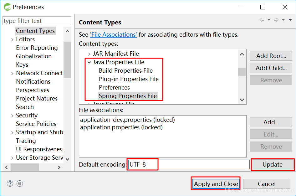Click sidebar scroll-up arrow
The height and width of the screenshot is (196, 296).
click(67, 31)
